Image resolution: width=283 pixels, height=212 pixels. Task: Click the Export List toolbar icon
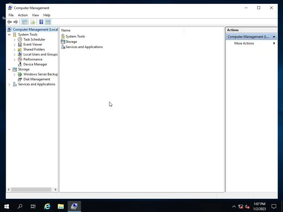33,22
